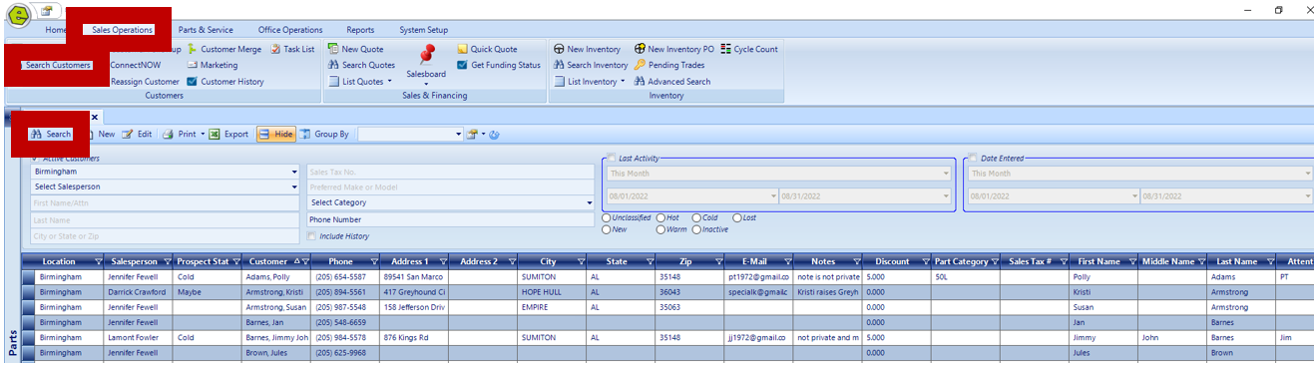Select the Brown, Jules customer cell

click(276, 353)
